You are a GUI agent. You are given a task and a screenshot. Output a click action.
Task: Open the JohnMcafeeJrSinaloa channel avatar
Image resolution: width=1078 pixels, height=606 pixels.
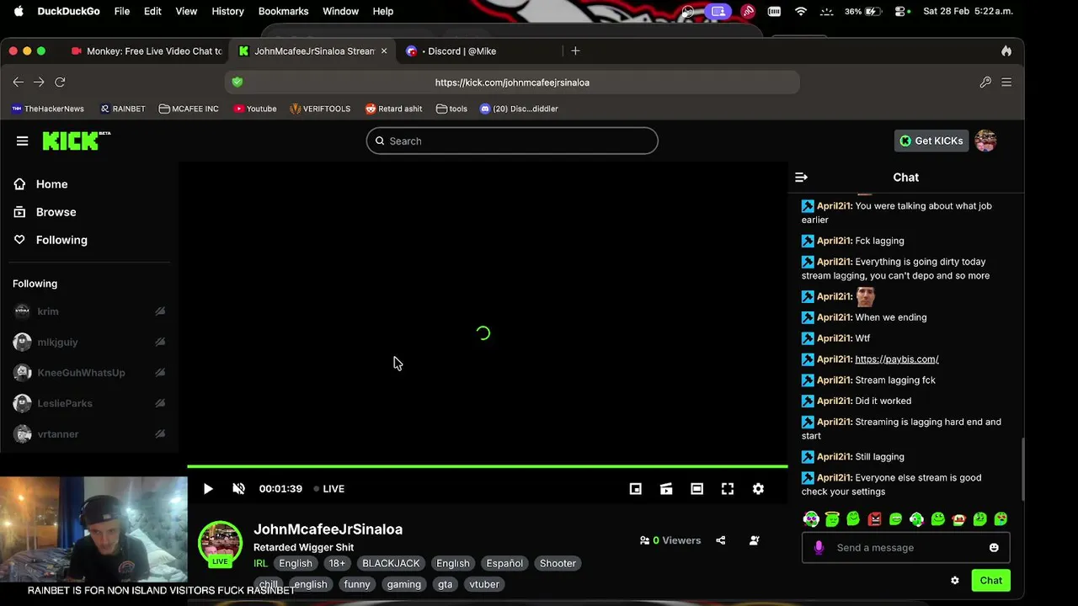[220, 543]
